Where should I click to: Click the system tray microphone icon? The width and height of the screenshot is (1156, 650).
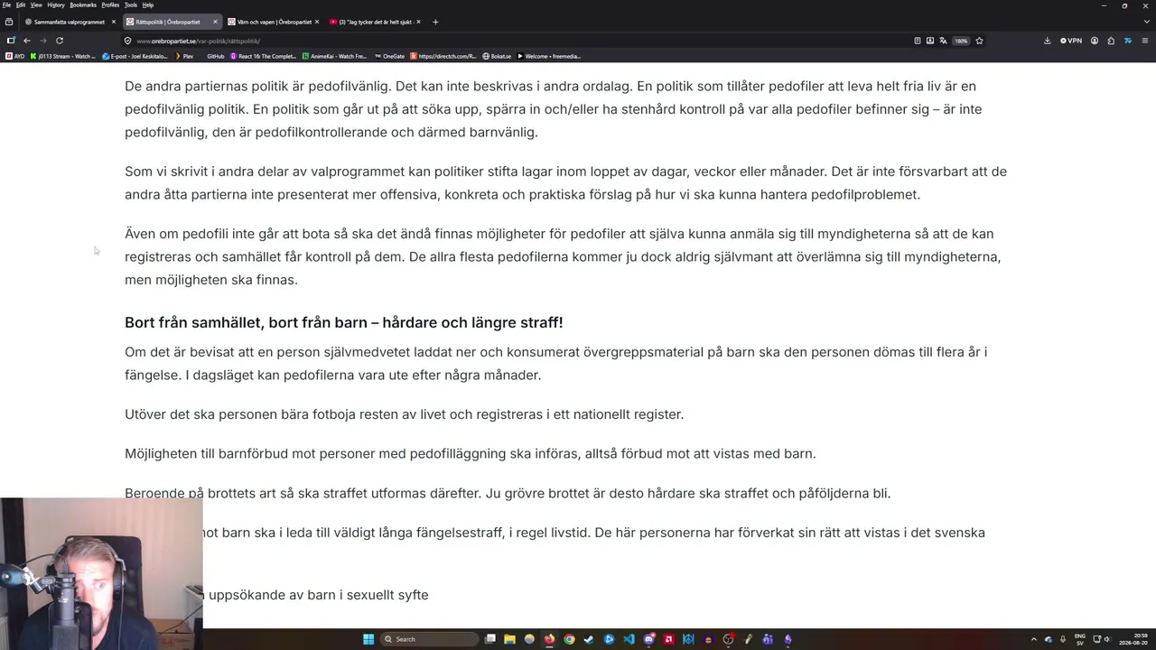point(1063,639)
